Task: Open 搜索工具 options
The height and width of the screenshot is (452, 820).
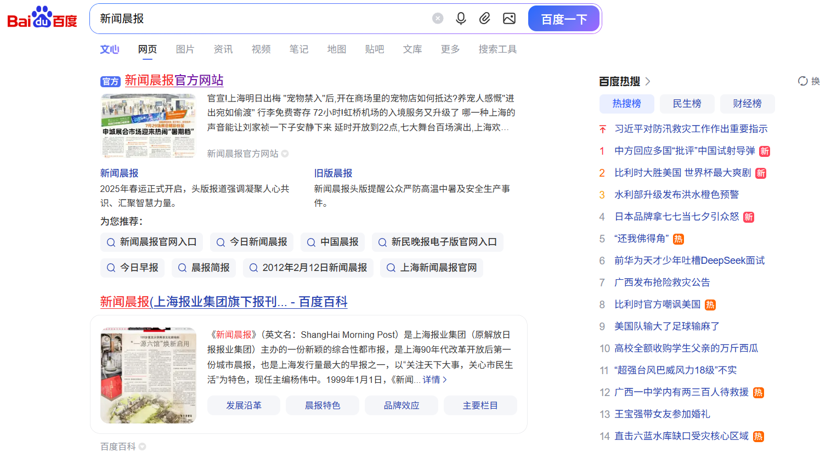Action: click(497, 49)
